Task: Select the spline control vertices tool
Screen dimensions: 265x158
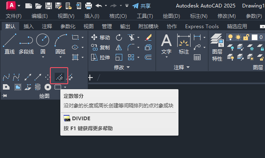Action: pos(16,77)
